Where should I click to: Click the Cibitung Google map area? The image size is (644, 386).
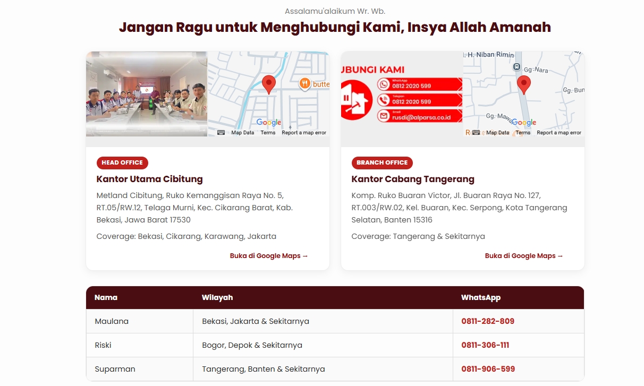tap(268, 94)
